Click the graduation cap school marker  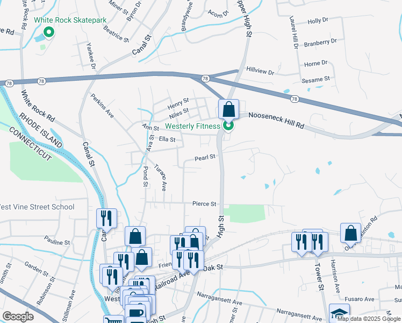click(340, 313)
